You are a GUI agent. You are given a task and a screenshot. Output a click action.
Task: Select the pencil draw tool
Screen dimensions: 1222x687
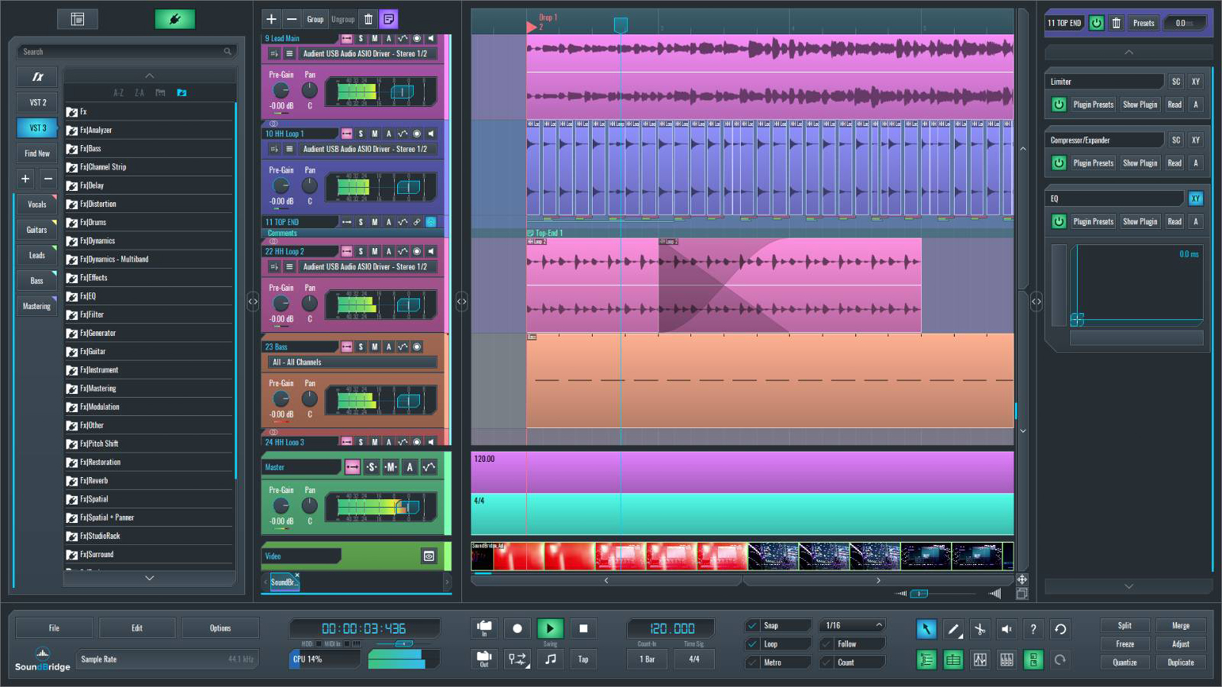click(x=953, y=629)
